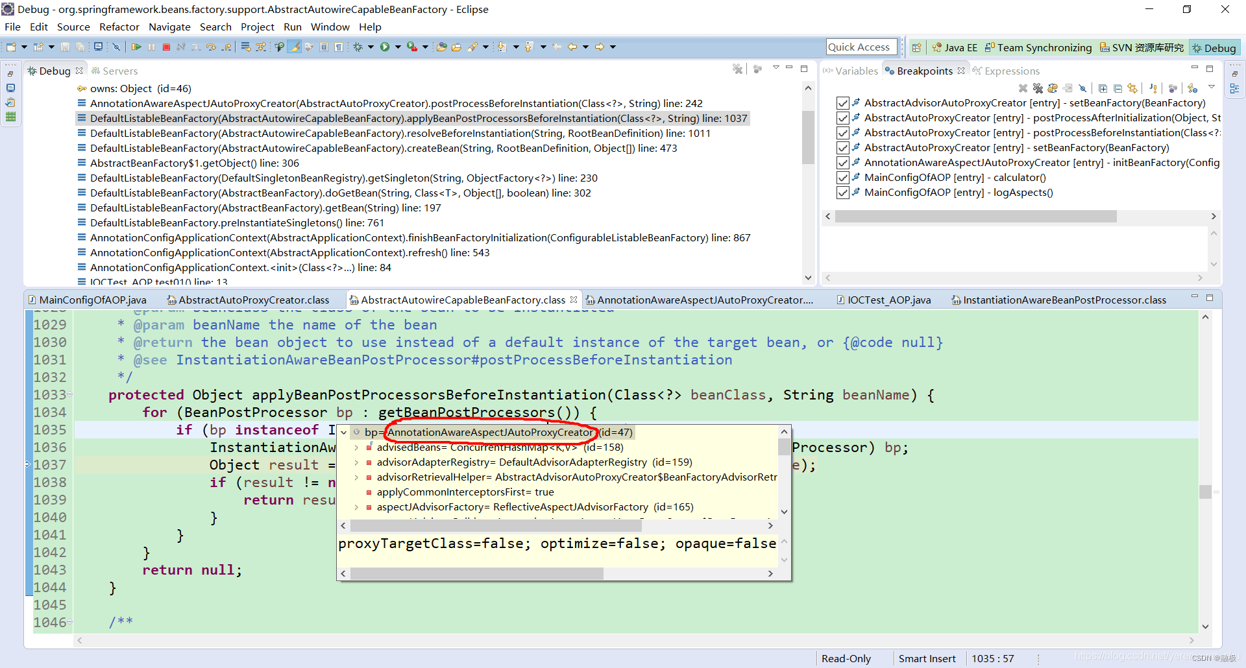Click the Skip All Breakpoints toolbar icon

click(116, 47)
